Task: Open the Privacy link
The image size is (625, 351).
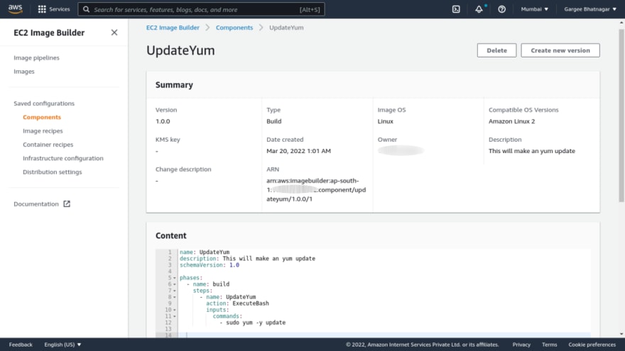Action: [x=521, y=344]
